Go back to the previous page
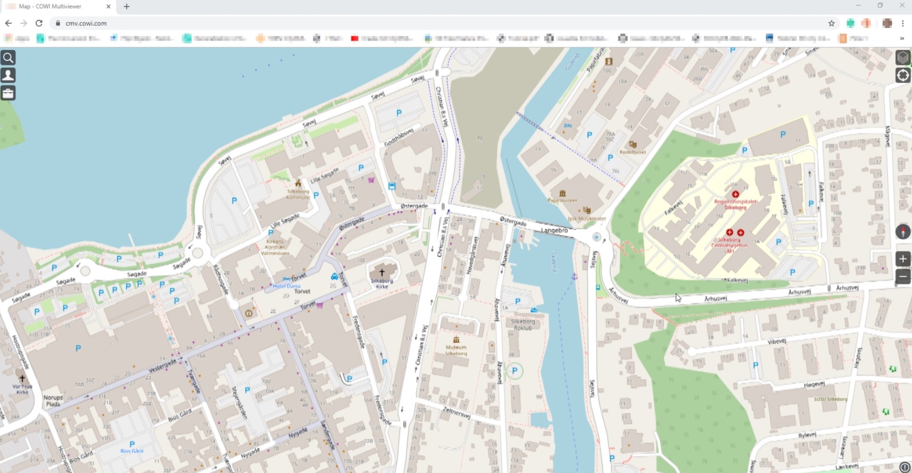The height and width of the screenshot is (473, 912). tap(8, 23)
